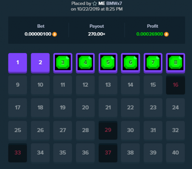Click the red drawn number 33 tile
The image size is (192, 169).
coord(18,153)
